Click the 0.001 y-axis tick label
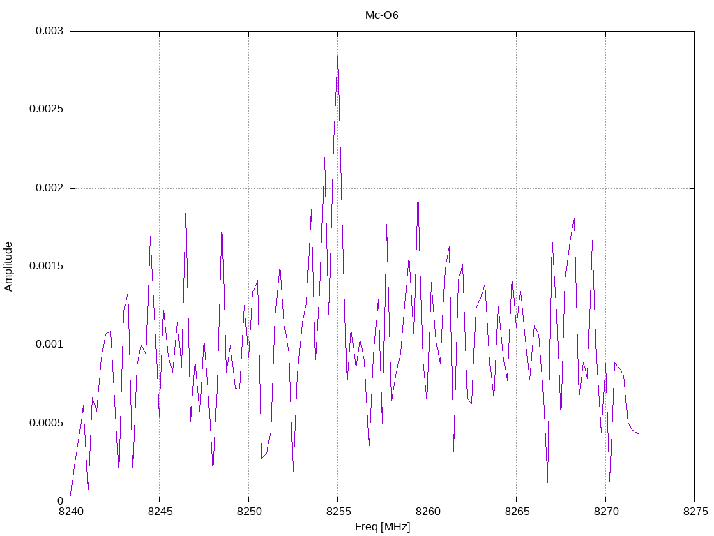This screenshot has height=536, width=714. pos(50,345)
